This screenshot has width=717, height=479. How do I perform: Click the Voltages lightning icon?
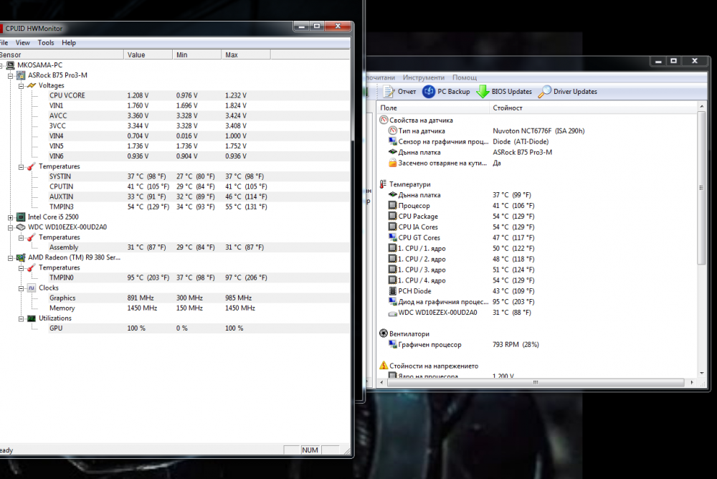32,85
